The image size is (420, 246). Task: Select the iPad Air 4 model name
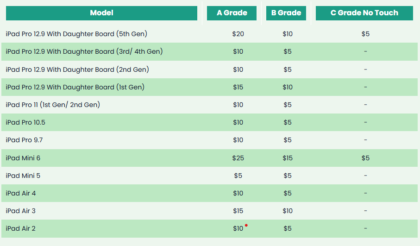tap(21, 194)
